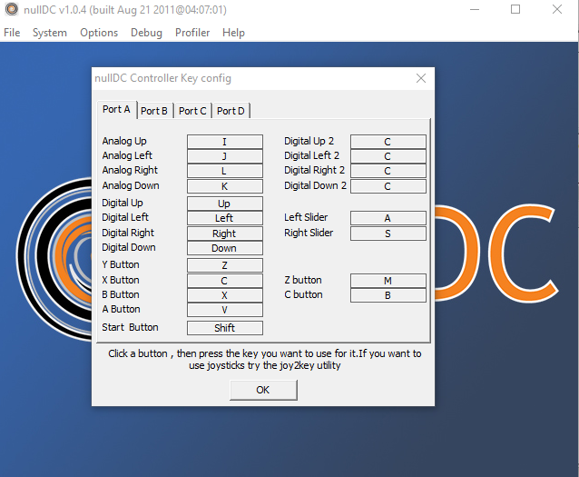The height and width of the screenshot is (477, 579).
Task: Click the Z button key mapping 'M'
Action: tap(388, 281)
